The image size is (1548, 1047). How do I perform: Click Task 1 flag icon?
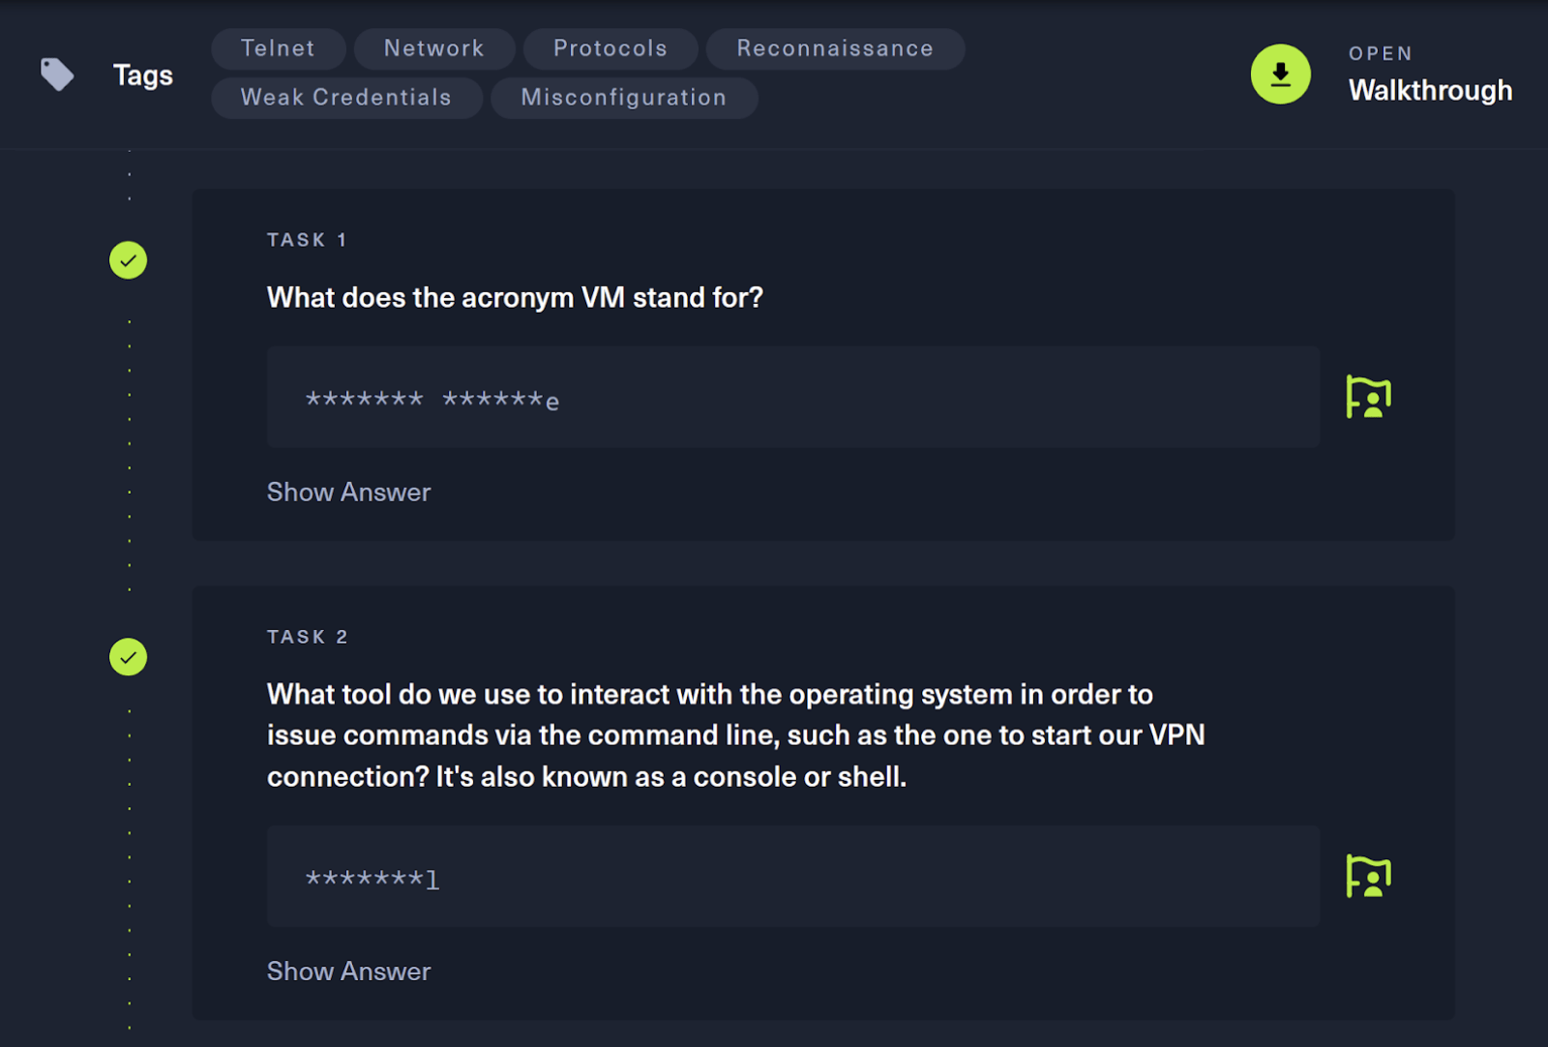[x=1368, y=397]
